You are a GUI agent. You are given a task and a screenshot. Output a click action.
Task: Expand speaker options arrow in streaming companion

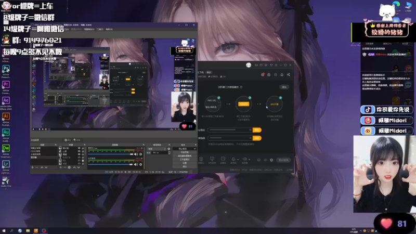pos(249,160)
